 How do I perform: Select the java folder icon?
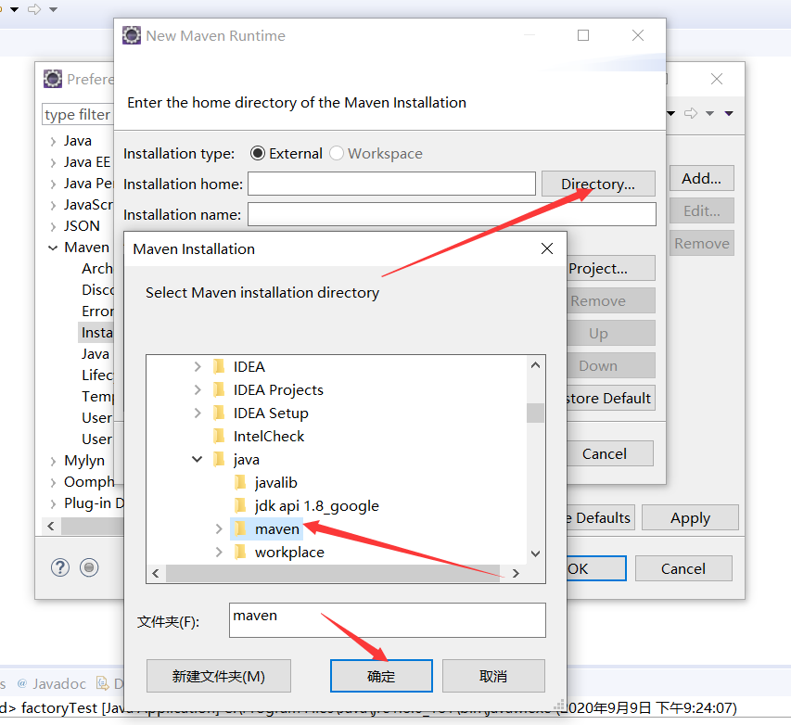pos(219,460)
